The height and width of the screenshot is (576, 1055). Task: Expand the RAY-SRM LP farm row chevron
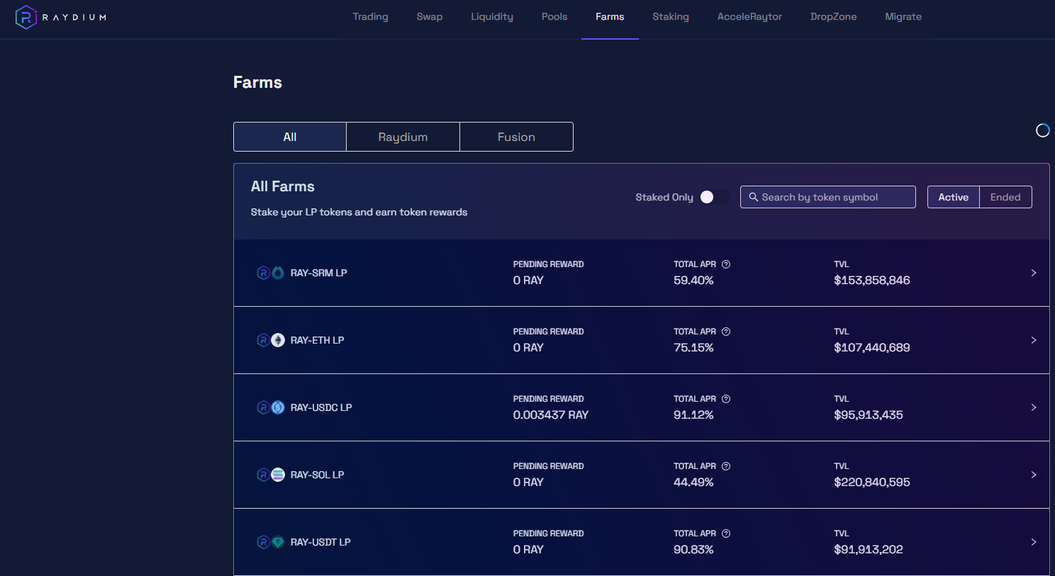(x=1034, y=273)
